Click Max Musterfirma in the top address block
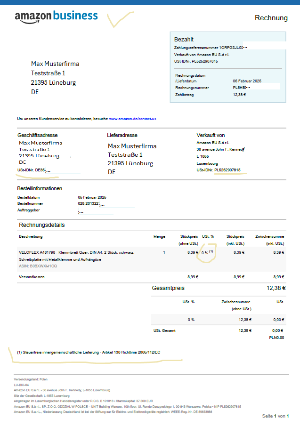The image size is (300, 427). (55, 64)
